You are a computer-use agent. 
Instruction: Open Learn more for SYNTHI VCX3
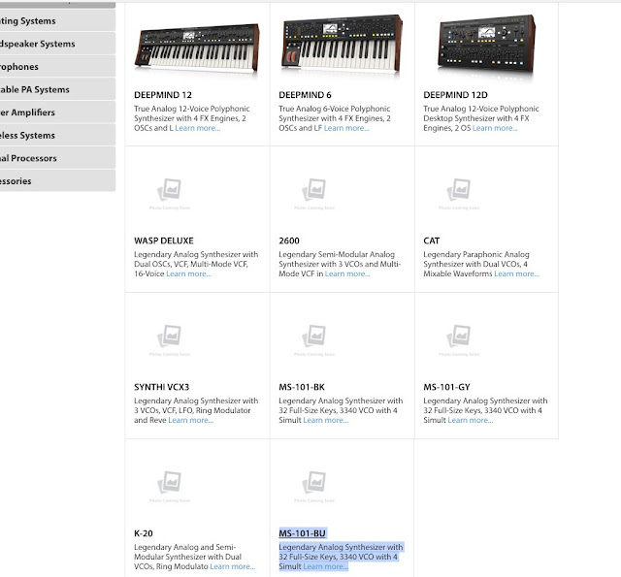[191, 420]
